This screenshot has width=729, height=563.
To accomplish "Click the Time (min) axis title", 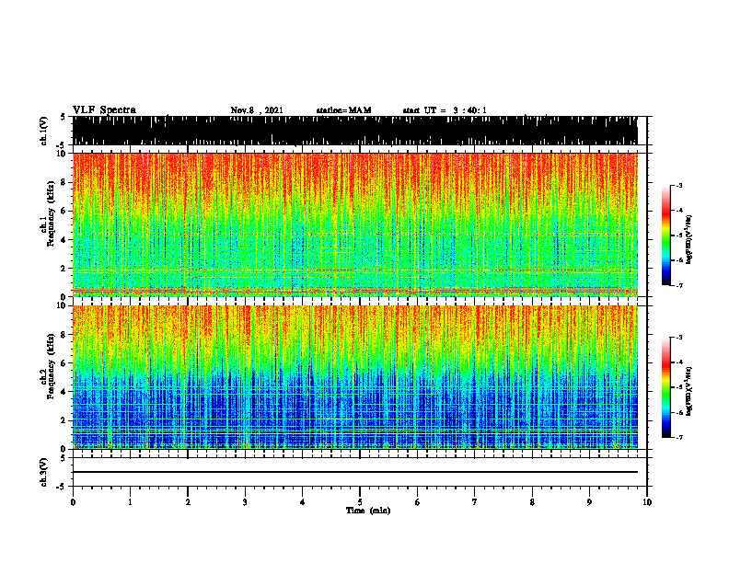I will tap(368, 511).
